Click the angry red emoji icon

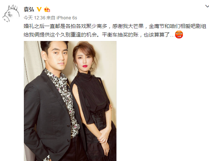tap(179, 35)
